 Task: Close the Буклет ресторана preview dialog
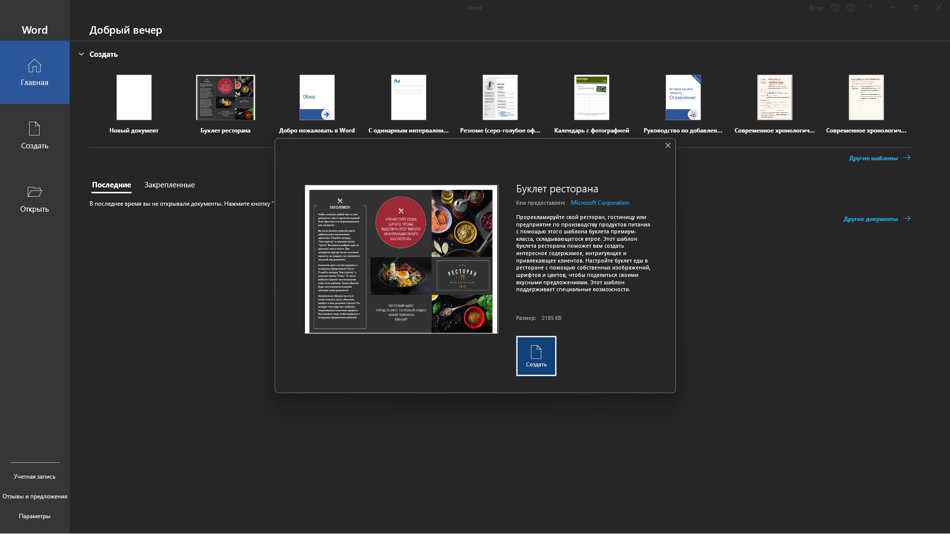[x=668, y=145]
